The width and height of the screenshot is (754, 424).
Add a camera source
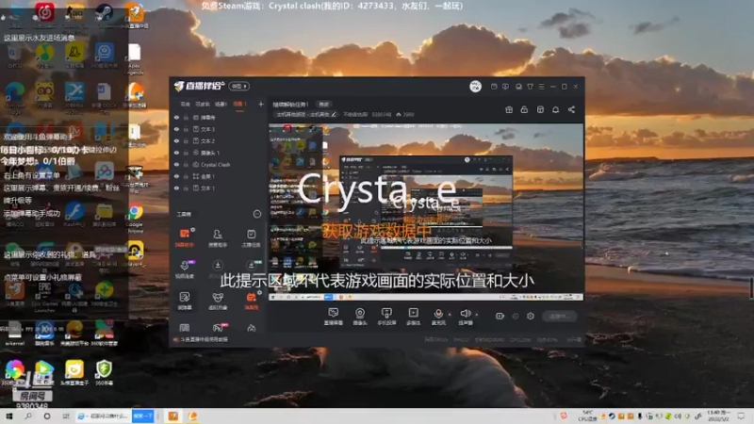click(x=360, y=317)
